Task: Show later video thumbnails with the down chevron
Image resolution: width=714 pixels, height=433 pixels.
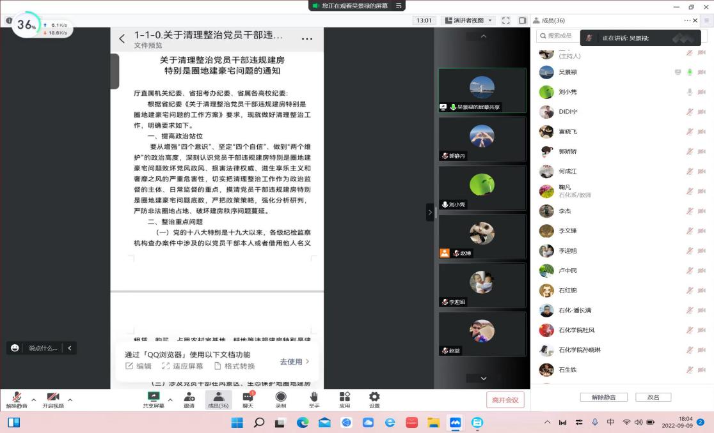Action: point(484,378)
